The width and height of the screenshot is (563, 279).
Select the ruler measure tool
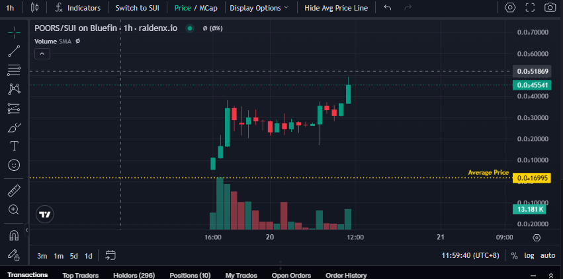point(14,191)
